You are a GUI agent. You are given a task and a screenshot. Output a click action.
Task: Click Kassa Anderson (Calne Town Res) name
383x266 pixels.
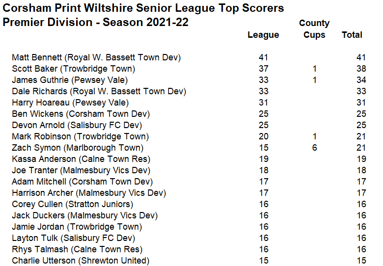pyautogui.click(x=81, y=159)
